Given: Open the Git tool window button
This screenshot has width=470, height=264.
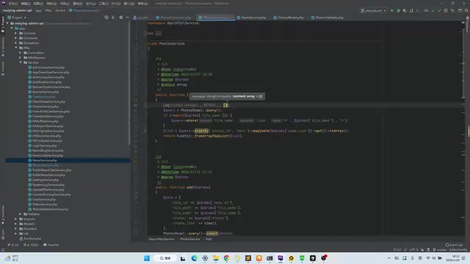Looking at the screenshot, I should click(x=13, y=245).
